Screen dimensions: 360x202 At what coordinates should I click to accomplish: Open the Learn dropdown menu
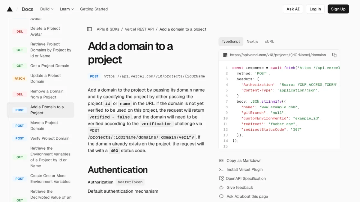(x=67, y=9)
